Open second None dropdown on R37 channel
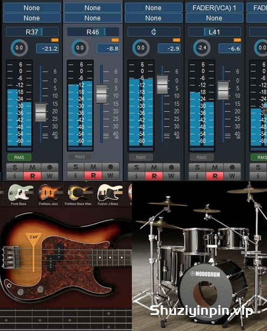This screenshot has height=331, width=267. (32, 18)
